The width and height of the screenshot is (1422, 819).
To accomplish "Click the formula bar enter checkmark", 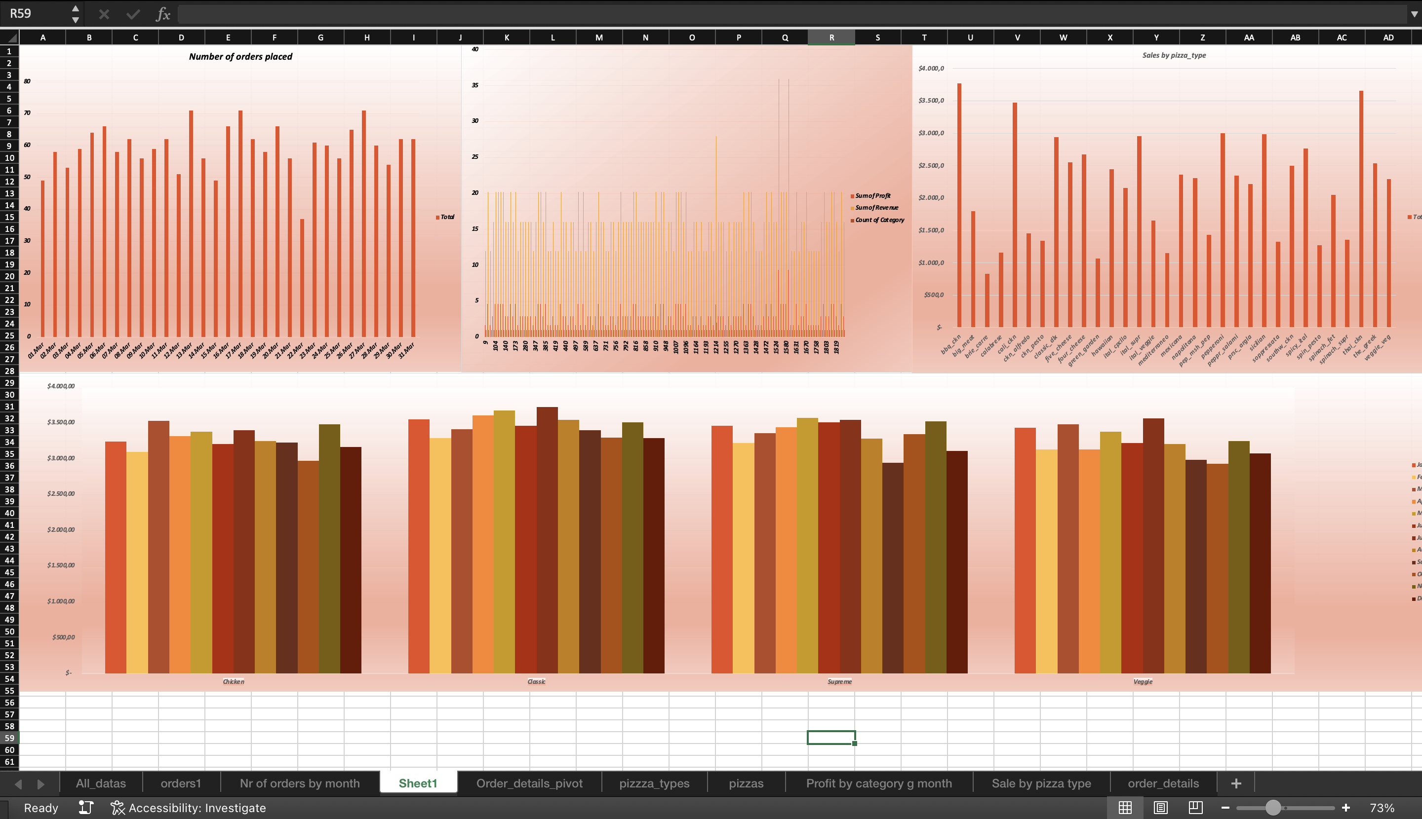I will coord(133,14).
